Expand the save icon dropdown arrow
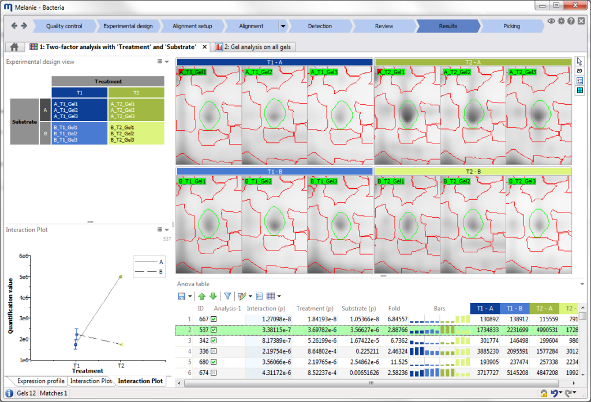591x402 pixels. (189, 297)
